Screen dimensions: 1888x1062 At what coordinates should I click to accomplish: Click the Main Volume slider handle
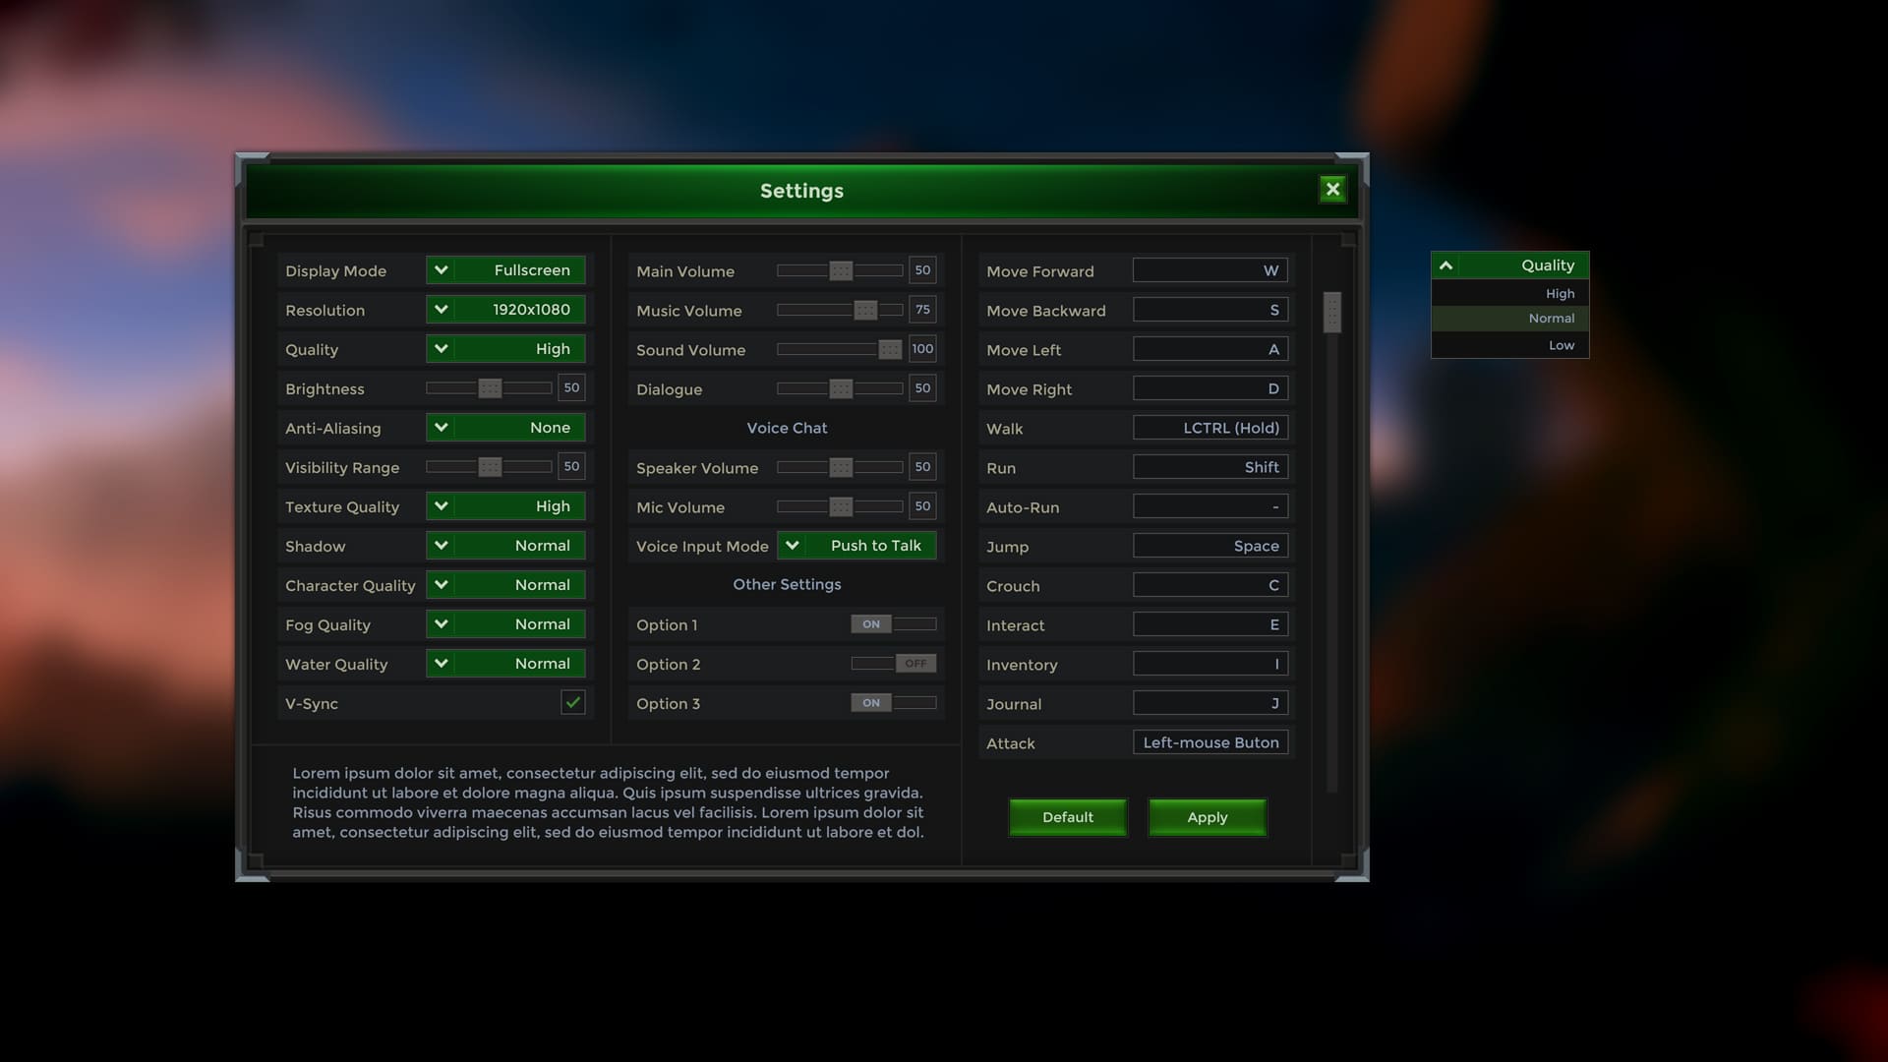pos(841,270)
